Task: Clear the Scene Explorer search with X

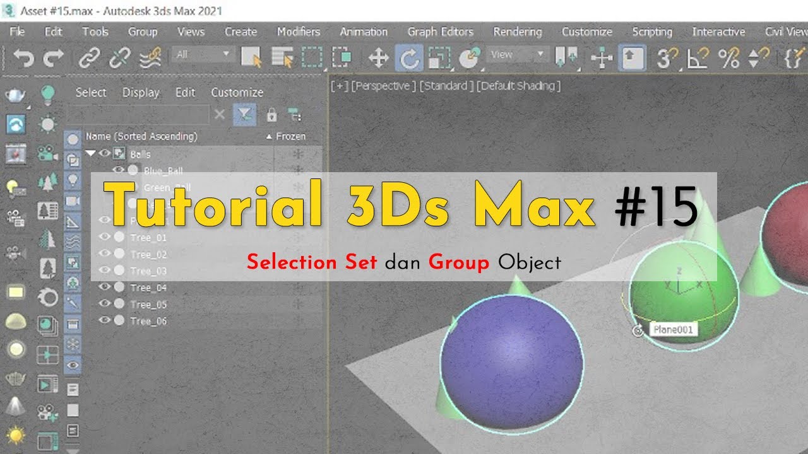Action: [220, 115]
